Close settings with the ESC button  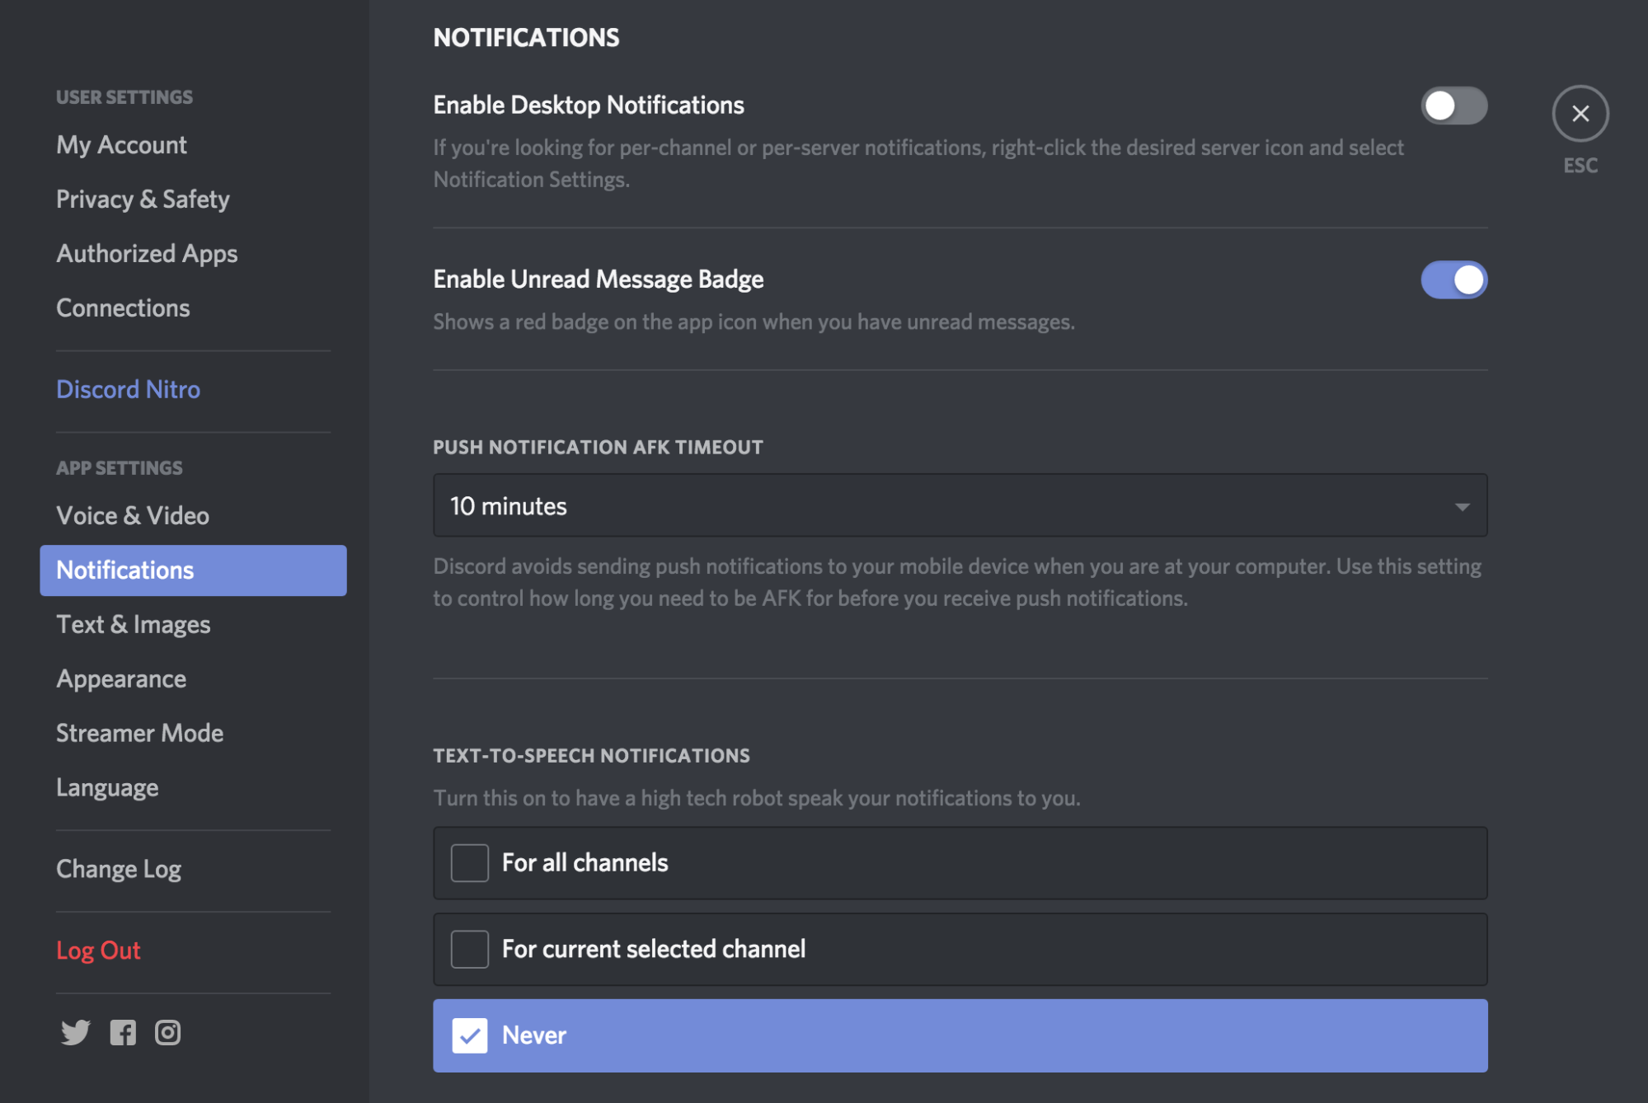pos(1580,113)
